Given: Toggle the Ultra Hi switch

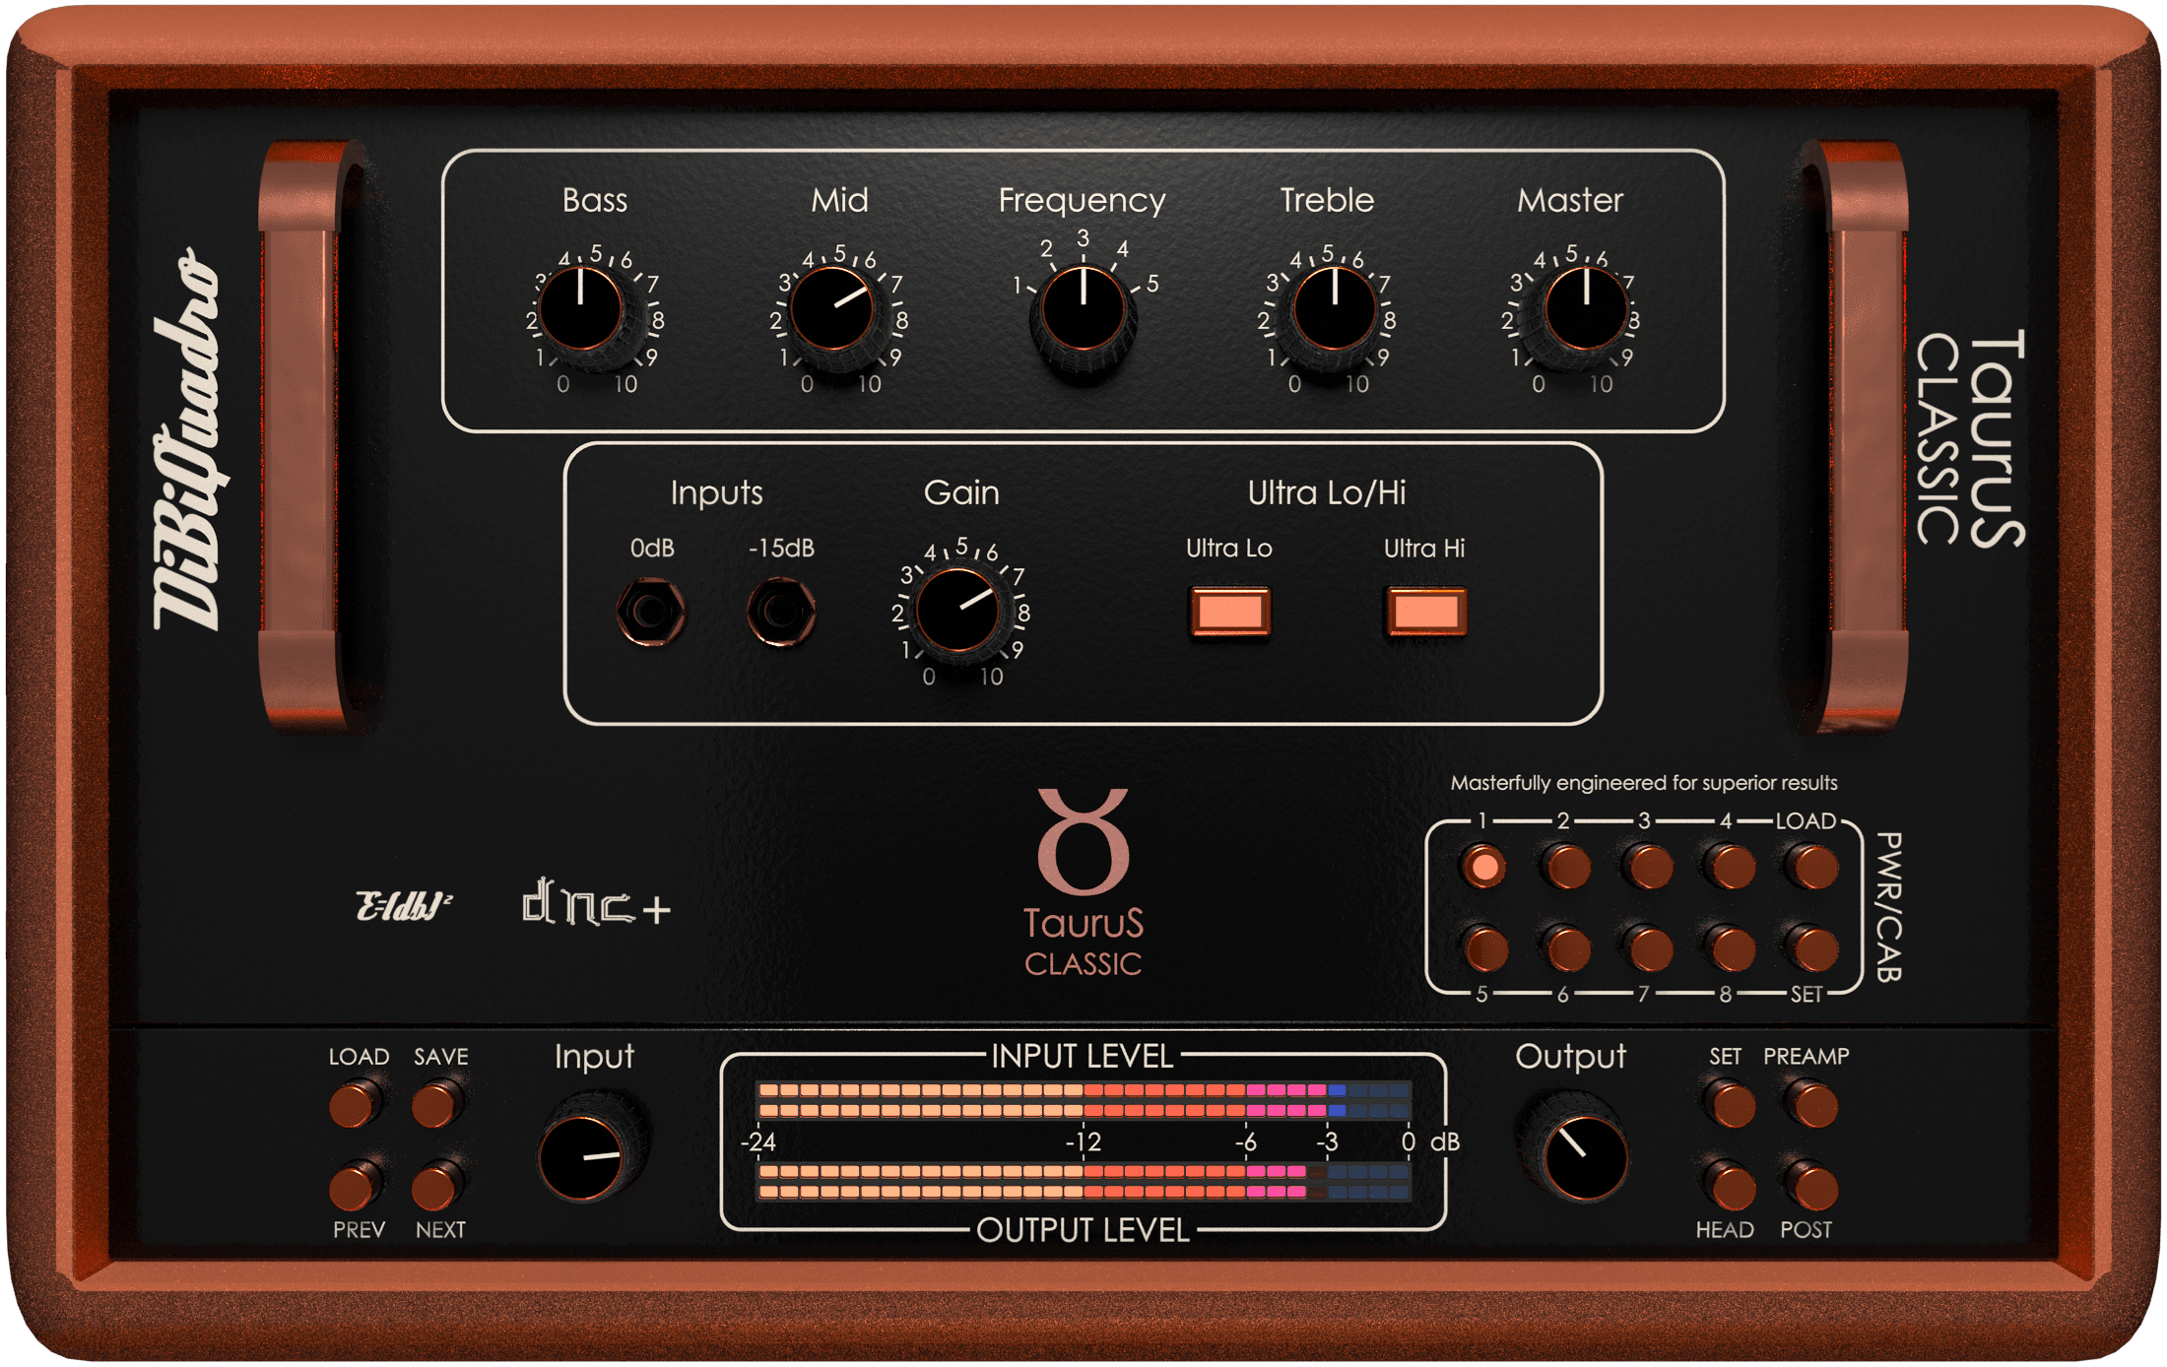Looking at the screenshot, I should pos(1425,612).
